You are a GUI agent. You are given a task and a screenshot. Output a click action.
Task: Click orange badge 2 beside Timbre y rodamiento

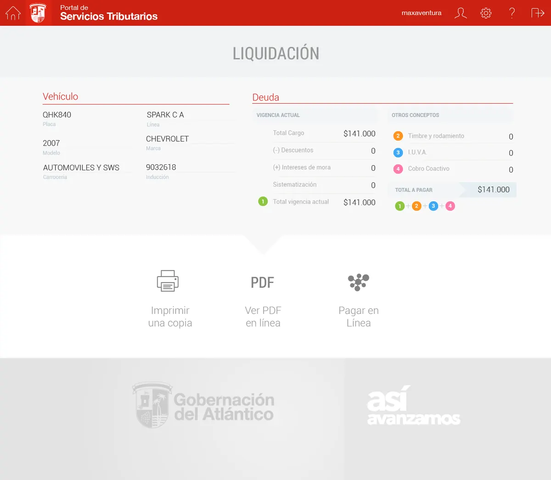pos(398,136)
